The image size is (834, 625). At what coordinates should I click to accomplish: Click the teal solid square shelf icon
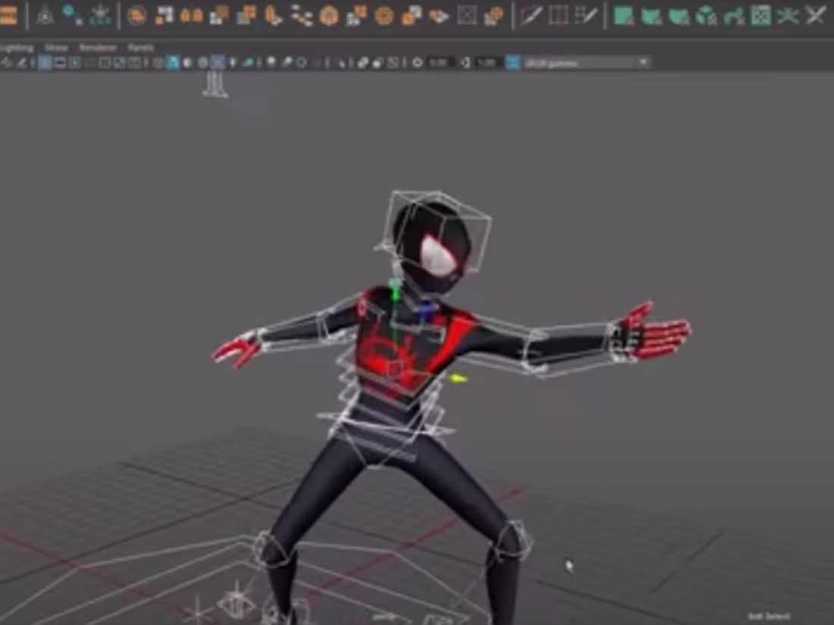click(x=623, y=15)
